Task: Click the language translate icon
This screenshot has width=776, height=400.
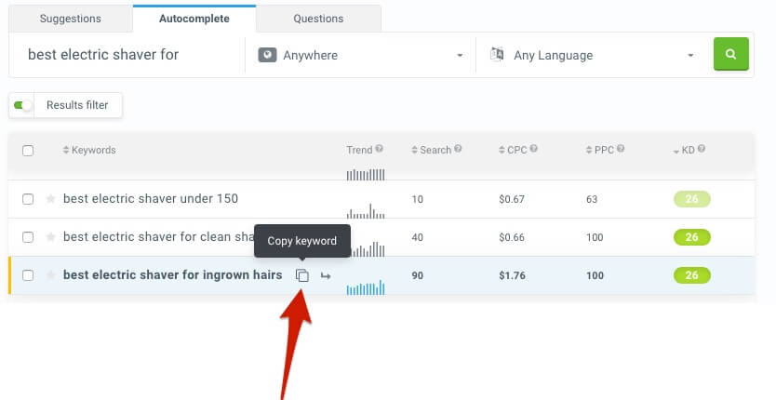Action: coord(497,54)
